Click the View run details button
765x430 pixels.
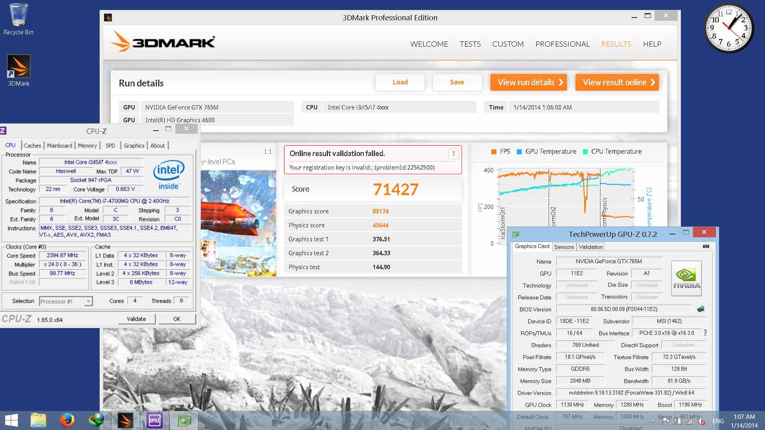click(x=528, y=82)
